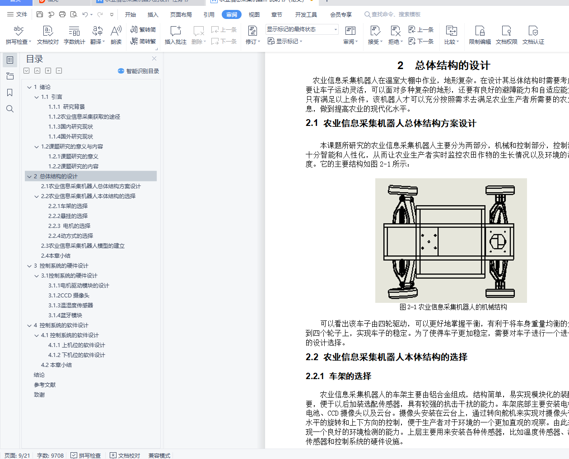Jump to 结论 heading
Image resolution: width=569 pixels, height=459 pixels.
tap(39, 375)
